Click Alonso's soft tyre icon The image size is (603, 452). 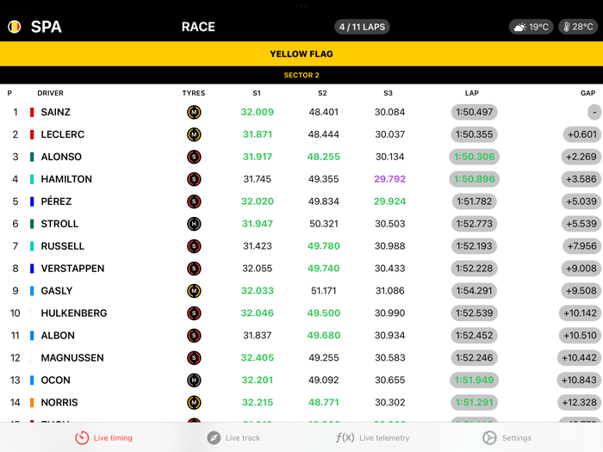click(x=194, y=157)
